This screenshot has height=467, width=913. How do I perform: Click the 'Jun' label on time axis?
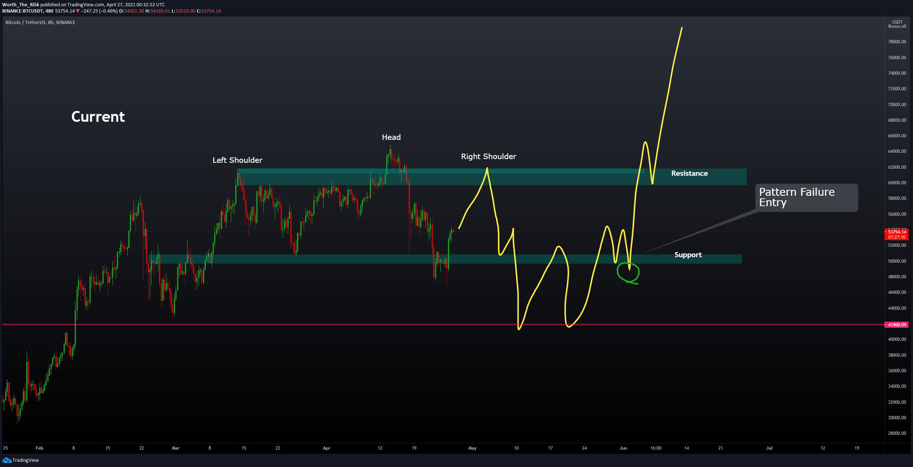623,448
